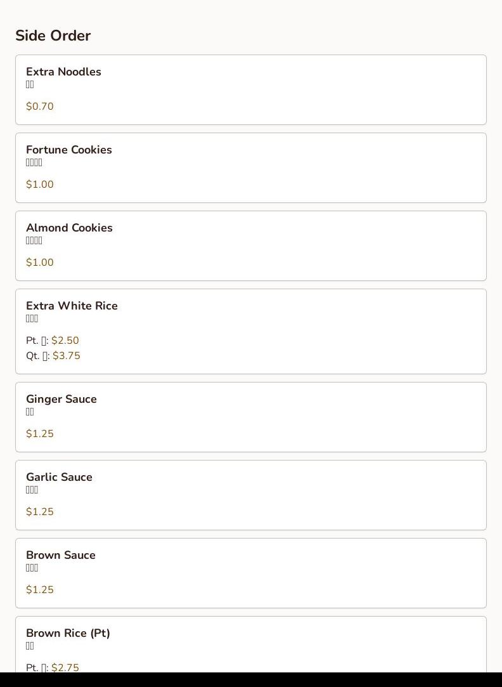Select the Garlic Sauce item title
The height and width of the screenshot is (687, 502).
click(59, 477)
